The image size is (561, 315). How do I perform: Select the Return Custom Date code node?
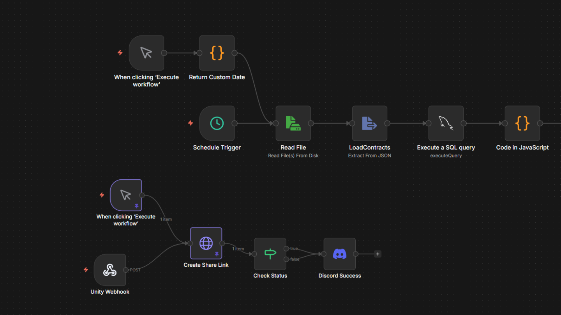coord(217,53)
